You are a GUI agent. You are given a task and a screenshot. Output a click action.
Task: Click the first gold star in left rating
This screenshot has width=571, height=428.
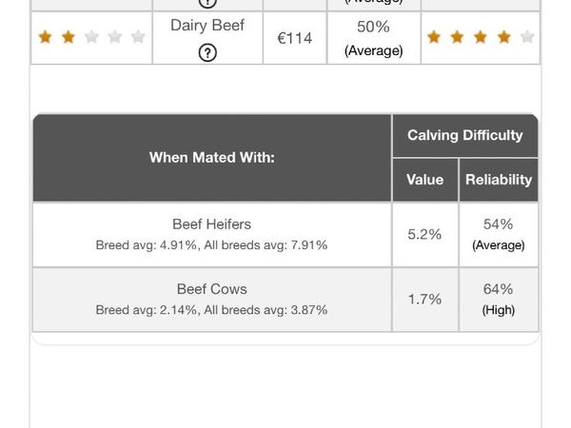45,37
